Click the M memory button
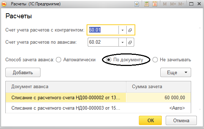This screenshot has width=204, height=129. [165, 4]
